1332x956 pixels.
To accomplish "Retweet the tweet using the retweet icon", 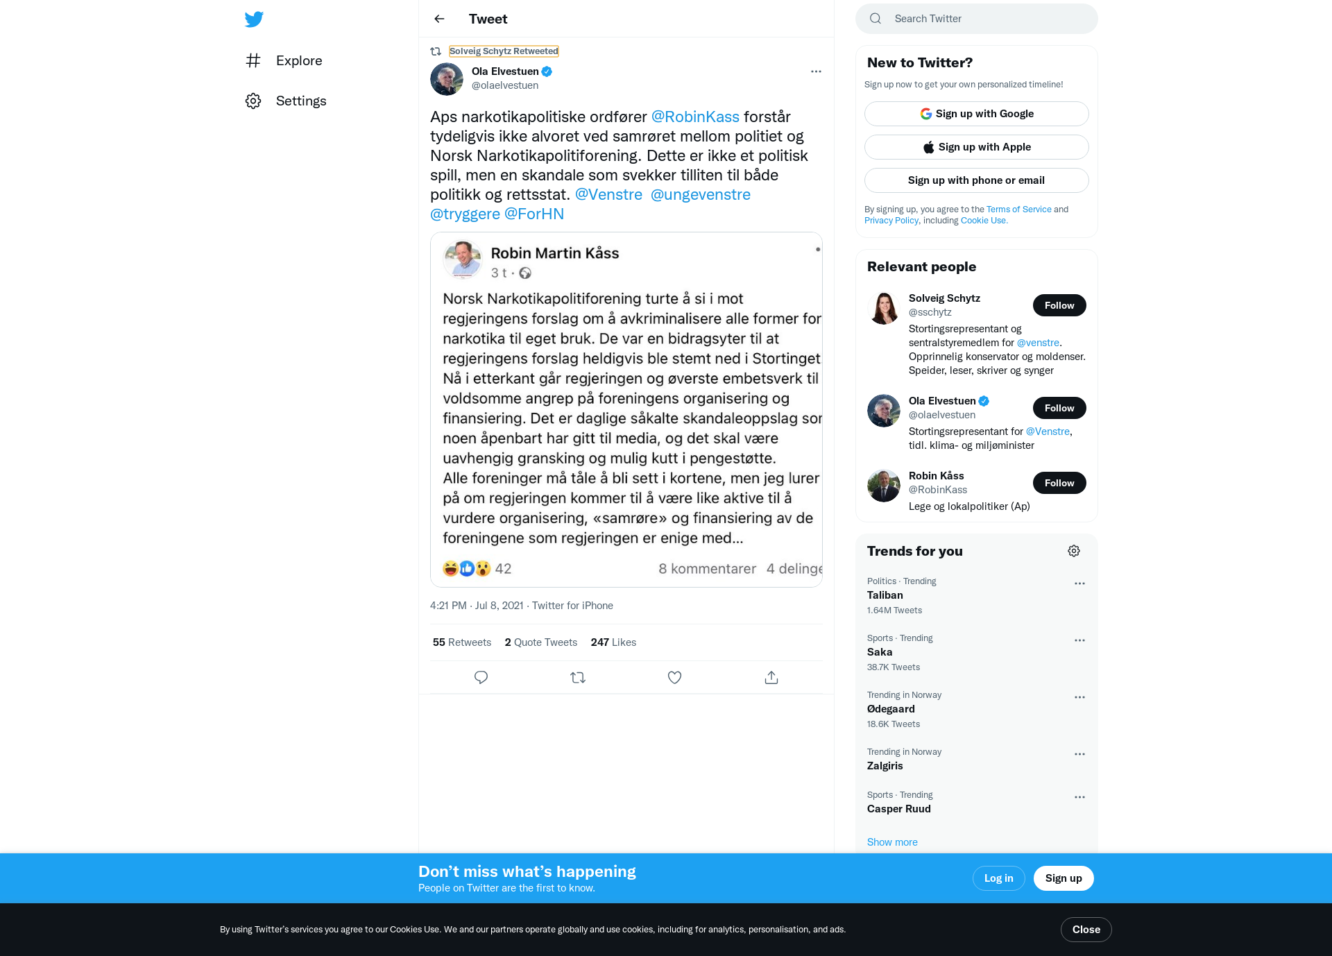I will click(578, 677).
